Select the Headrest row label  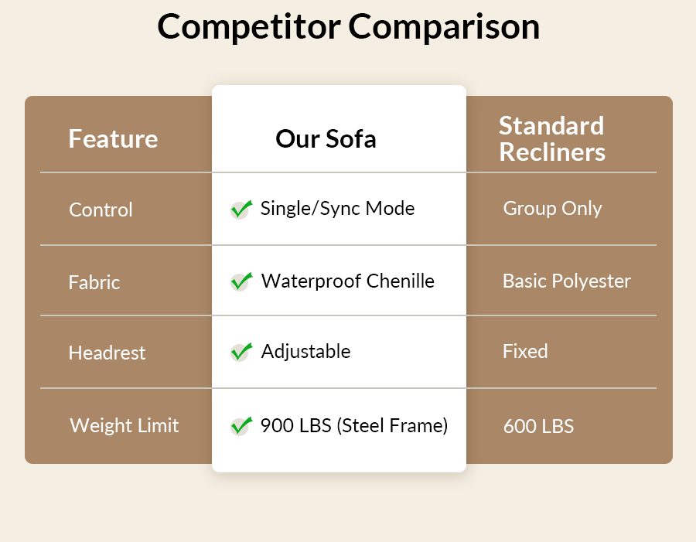tap(107, 353)
